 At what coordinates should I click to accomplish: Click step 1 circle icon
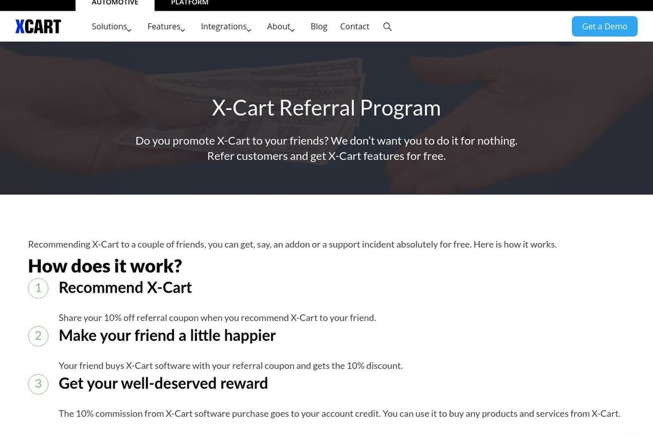[x=39, y=288]
